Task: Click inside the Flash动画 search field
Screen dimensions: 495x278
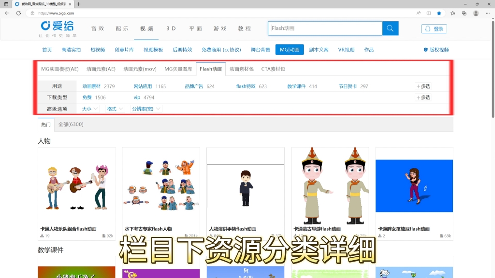Action: point(325,28)
